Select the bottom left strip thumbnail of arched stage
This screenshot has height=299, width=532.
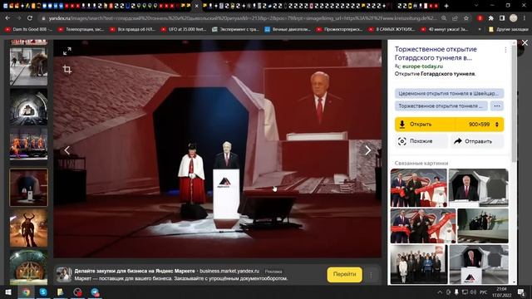pyautogui.click(x=28, y=267)
